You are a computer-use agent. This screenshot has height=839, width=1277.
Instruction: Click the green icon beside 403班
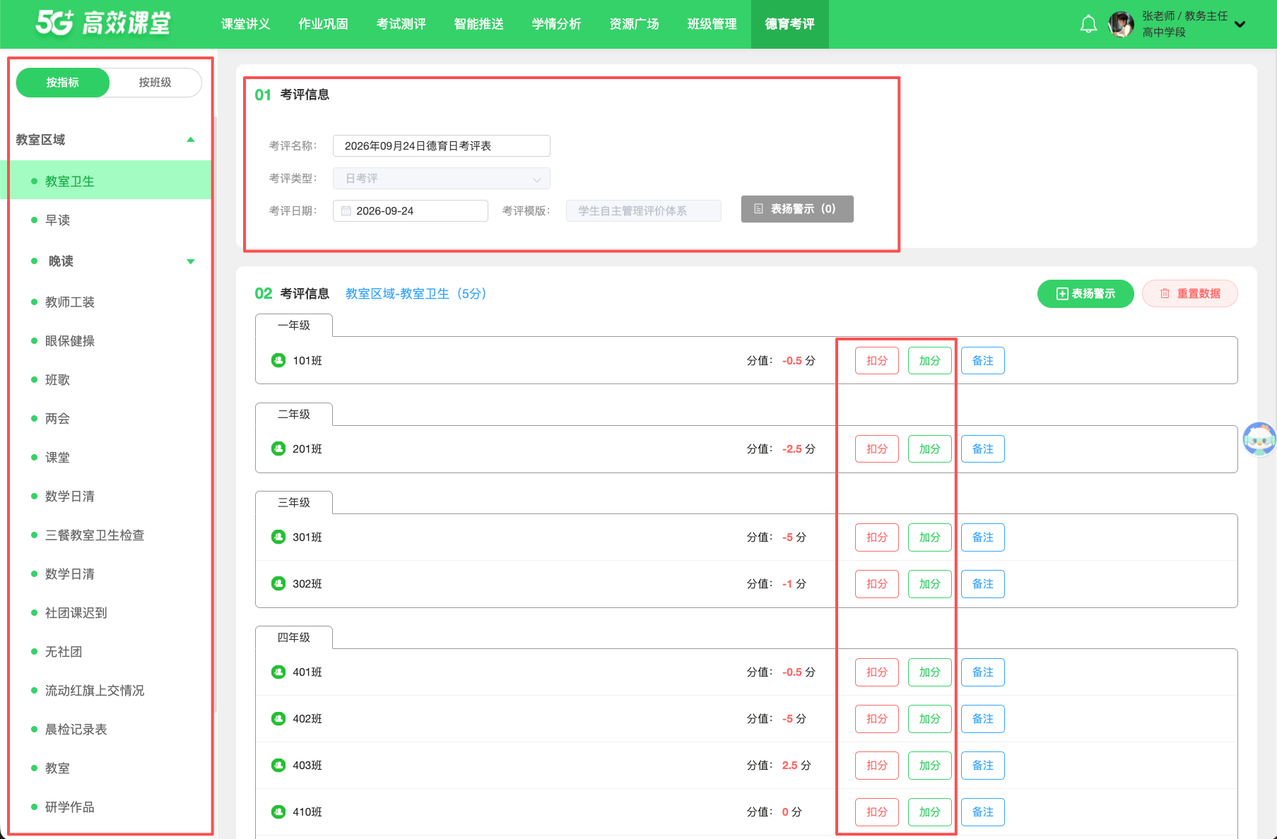pos(278,765)
